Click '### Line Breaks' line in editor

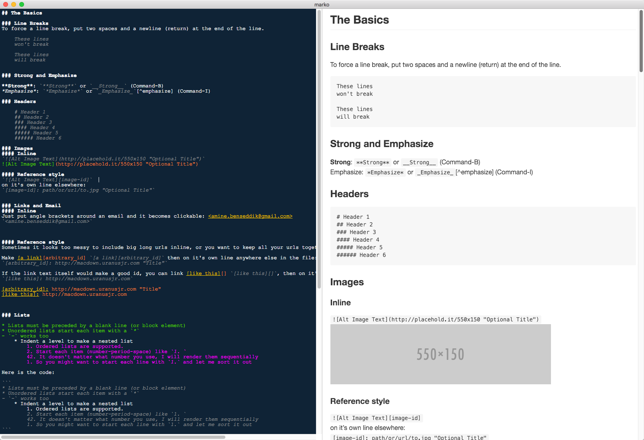[x=25, y=24]
